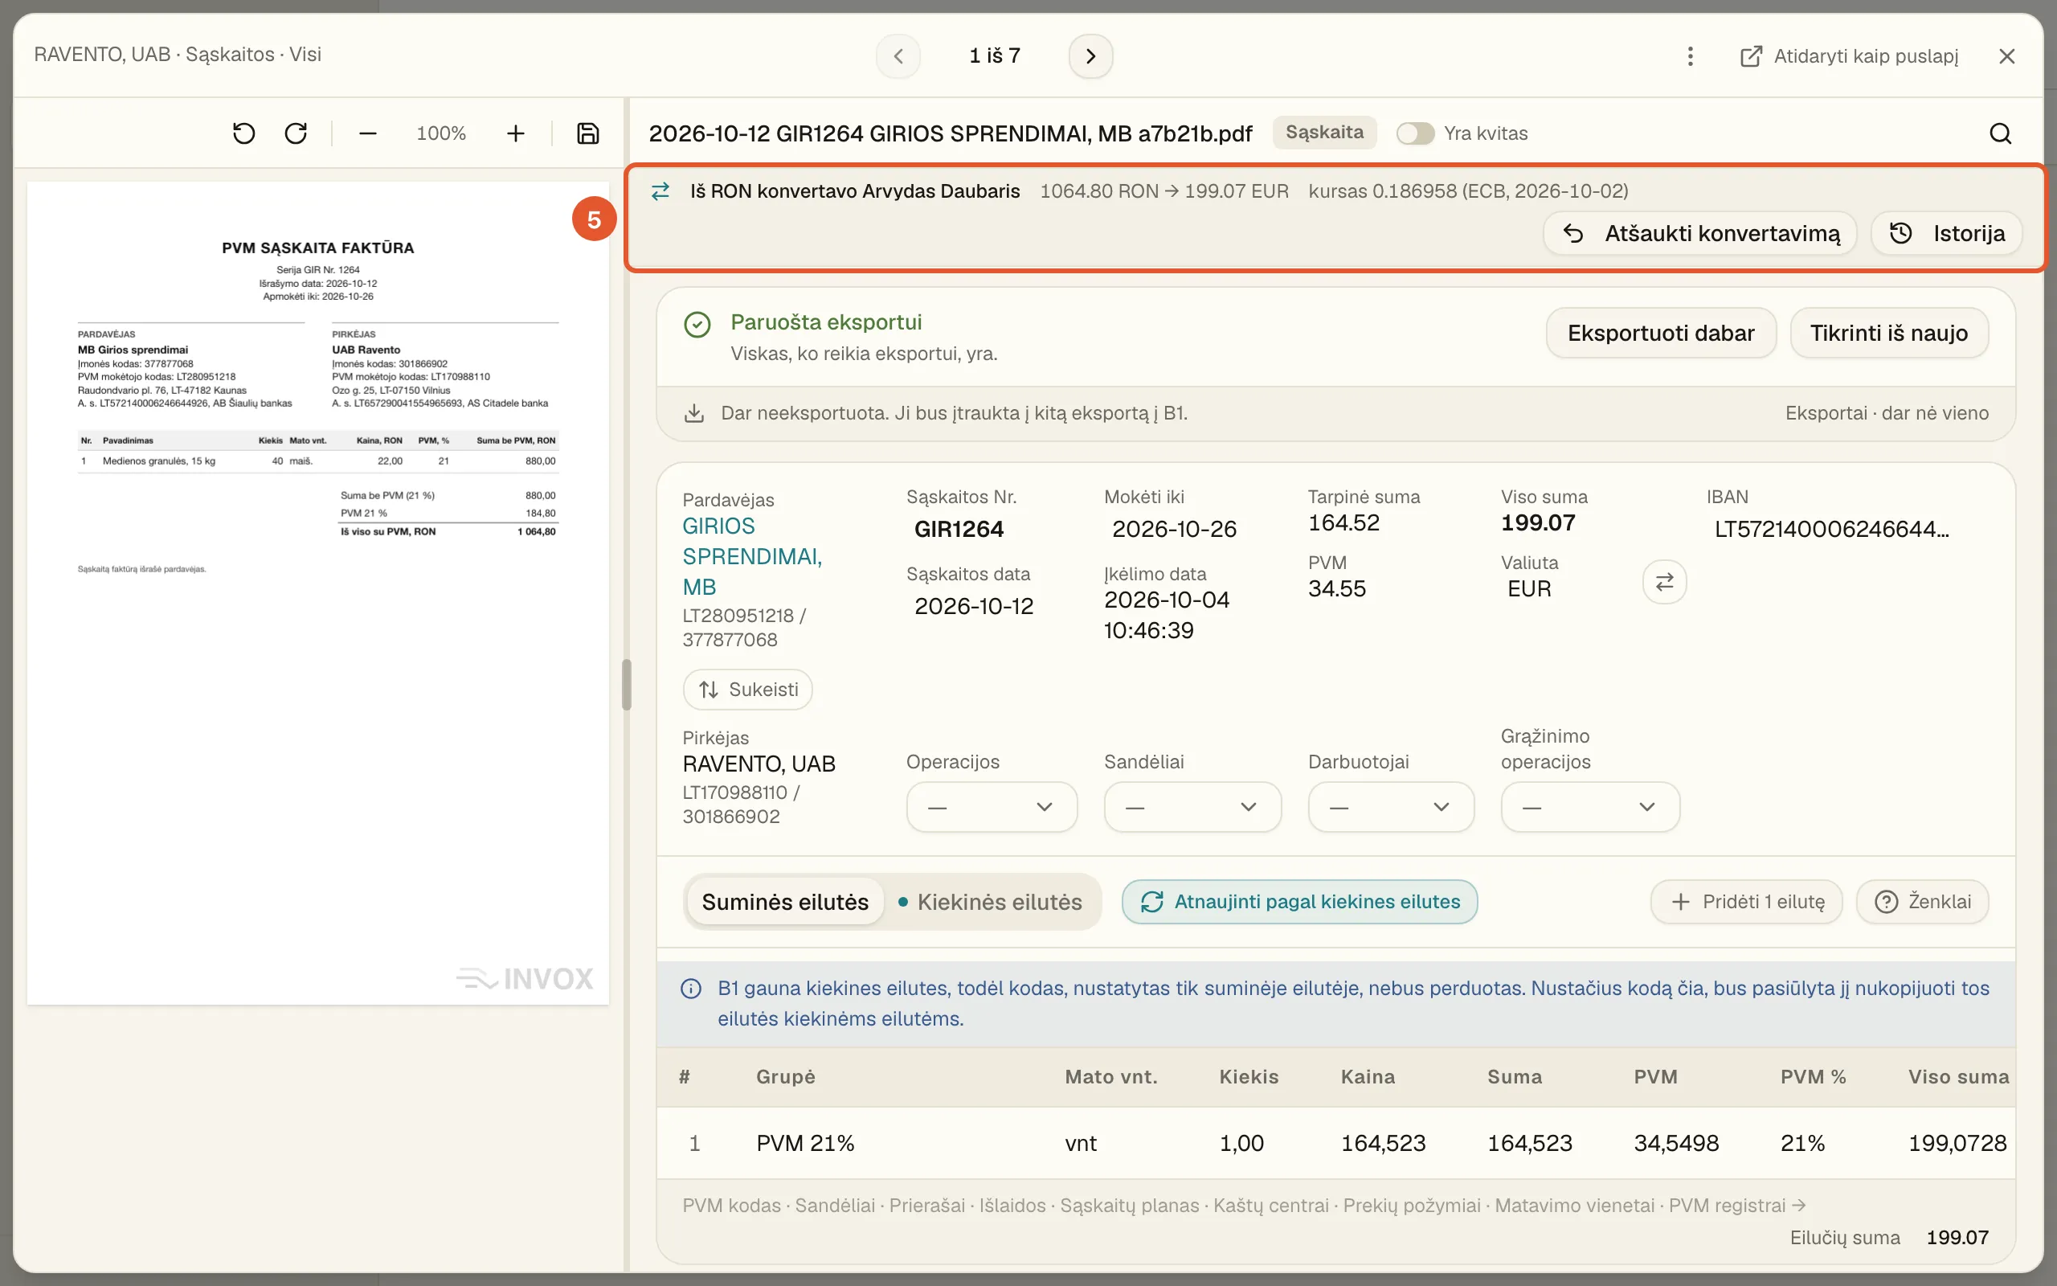Click the green Paruošta eksportui check icon
Image resolution: width=2057 pixels, height=1286 pixels.
pos(697,325)
